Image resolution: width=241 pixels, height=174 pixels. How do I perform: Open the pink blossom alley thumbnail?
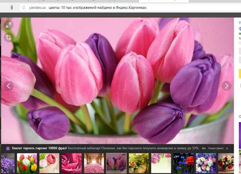point(94,163)
